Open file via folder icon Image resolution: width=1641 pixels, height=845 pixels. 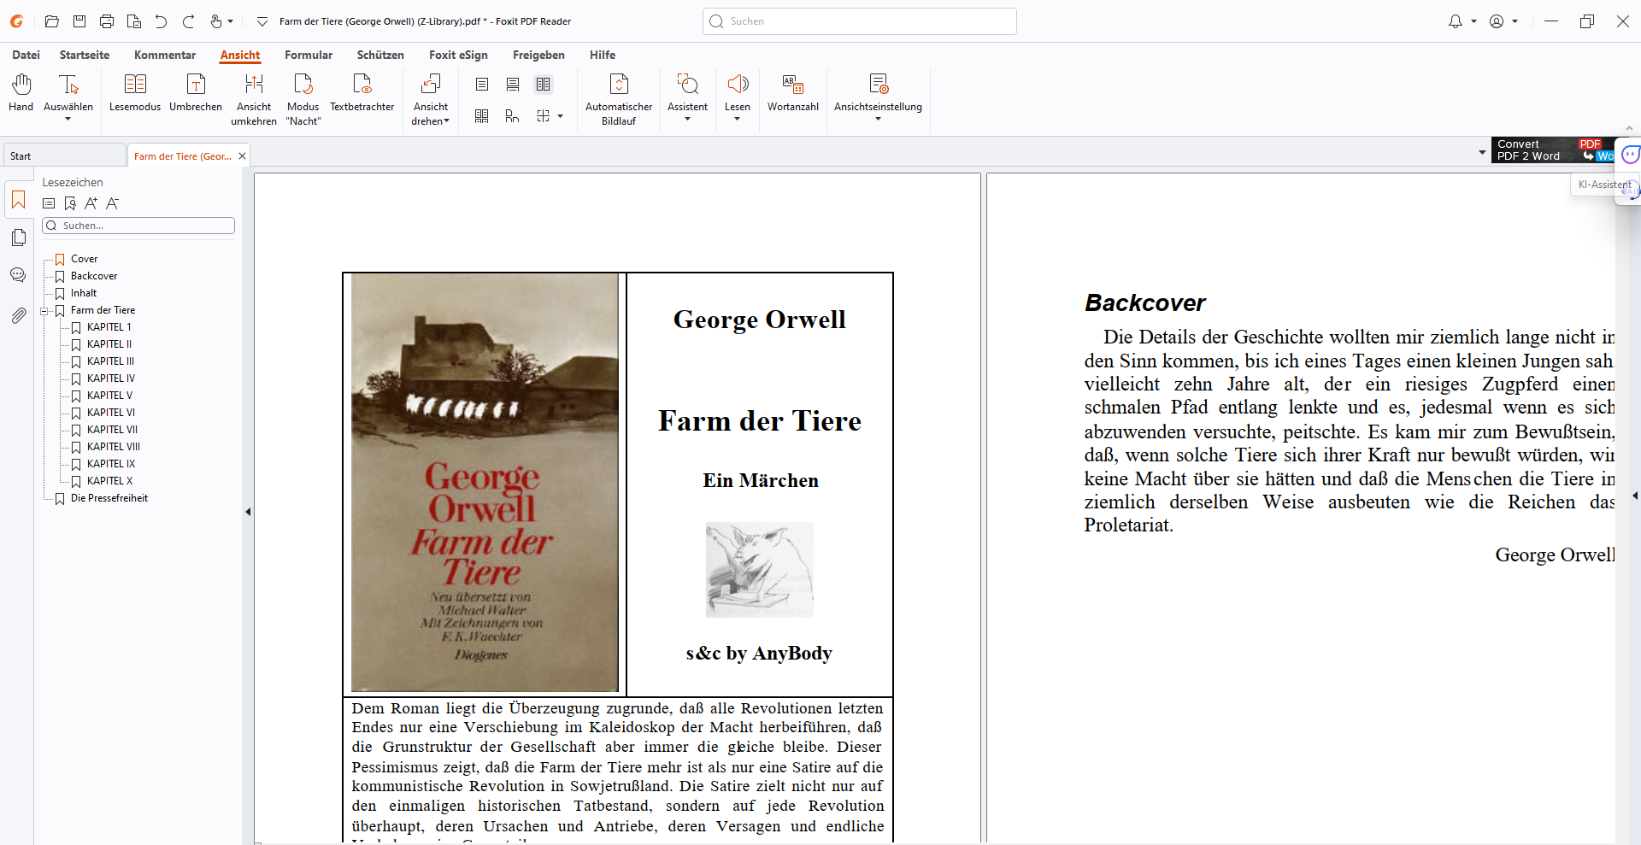(x=52, y=21)
